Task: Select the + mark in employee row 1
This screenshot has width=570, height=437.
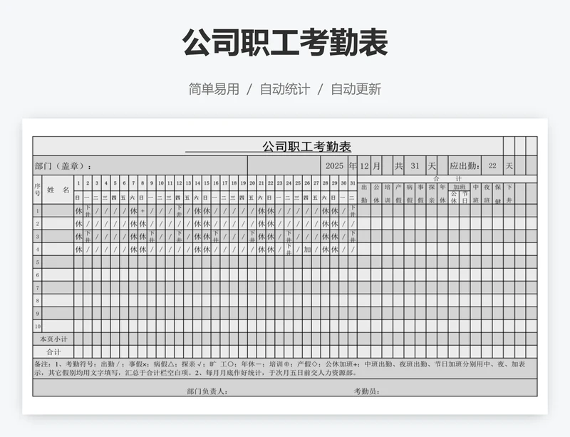Action: pos(142,211)
